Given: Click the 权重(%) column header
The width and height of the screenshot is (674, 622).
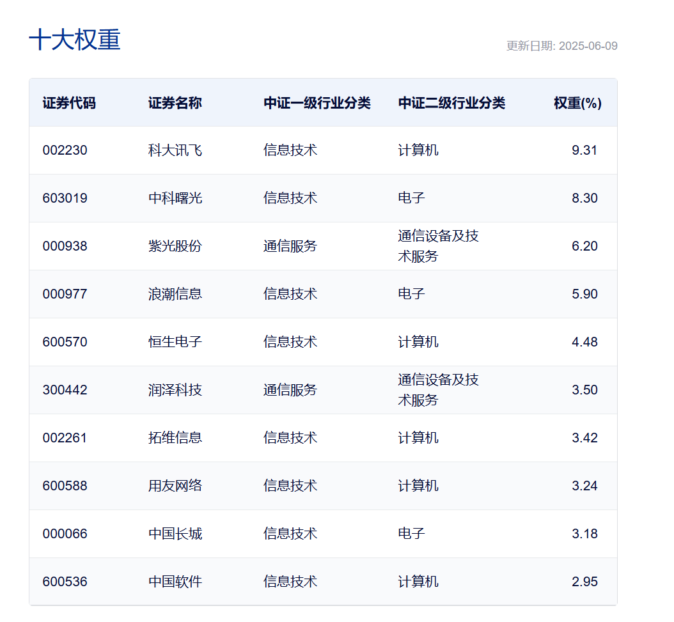Looking at the screenshot, I should point(577,103).
